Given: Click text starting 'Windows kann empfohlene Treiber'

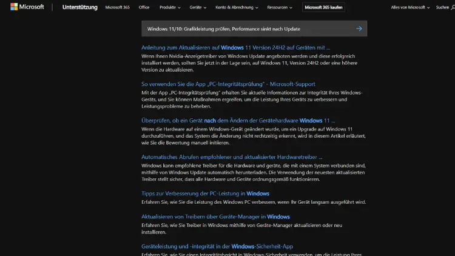Looking at the screenshot, I should click(254, 172).
